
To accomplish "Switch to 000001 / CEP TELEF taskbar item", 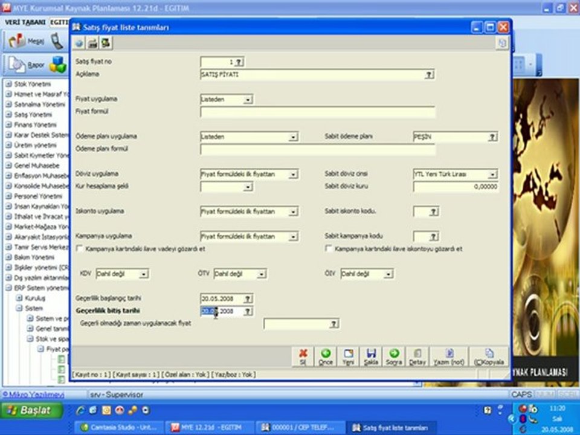I will pos(301,428).
